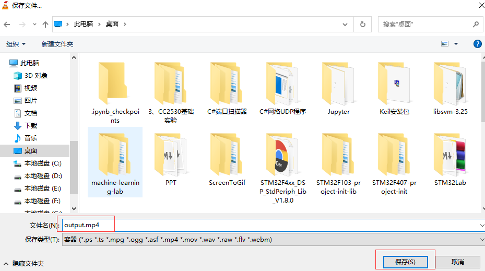Expand the 文件名 combo box arrow
485x271 pixels.
(482, 225)
